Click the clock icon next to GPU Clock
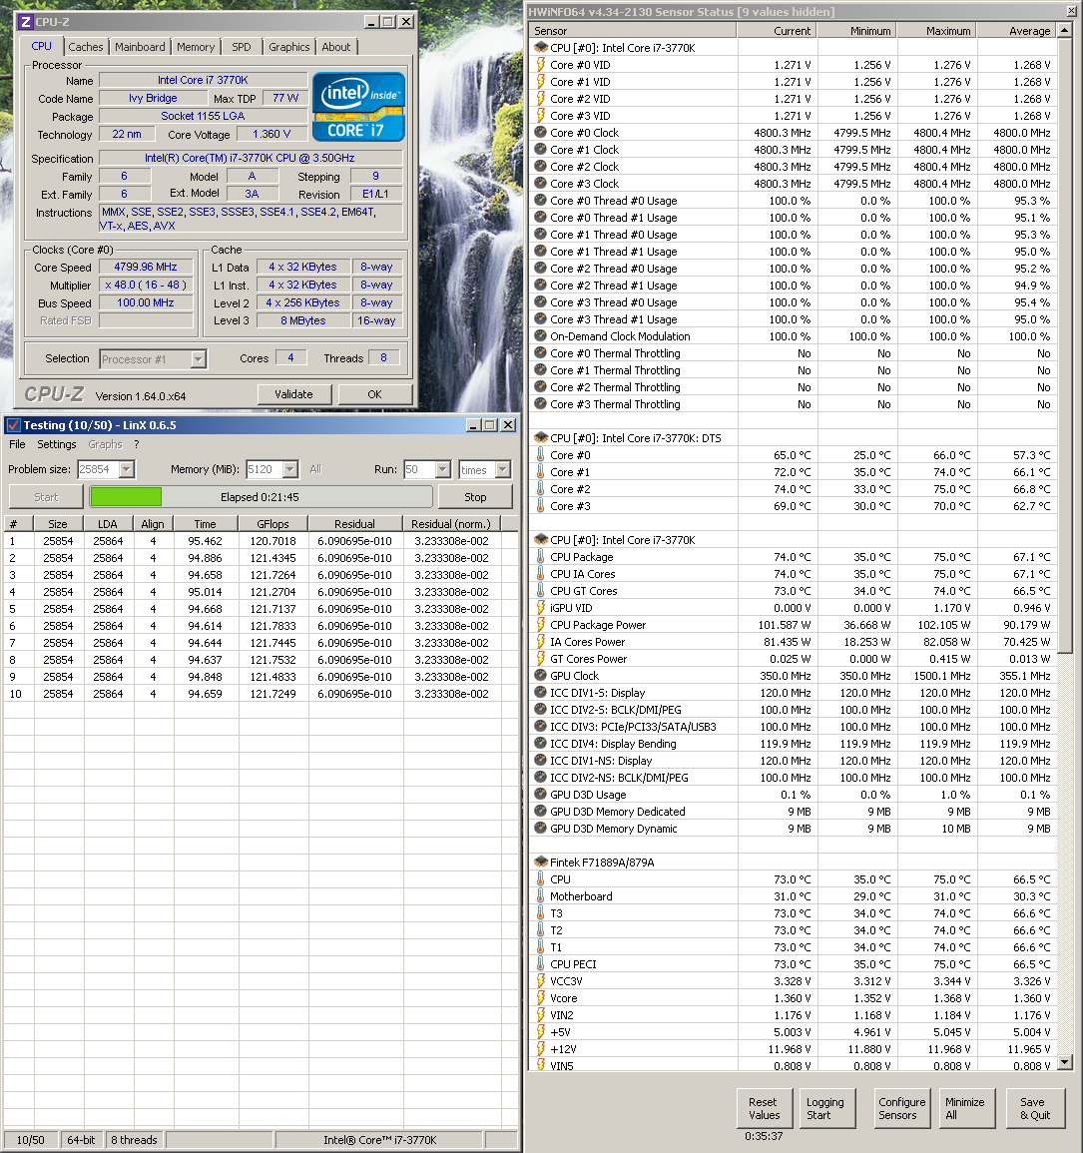This screenshot has width=1083, height=1153. point(540,675)
